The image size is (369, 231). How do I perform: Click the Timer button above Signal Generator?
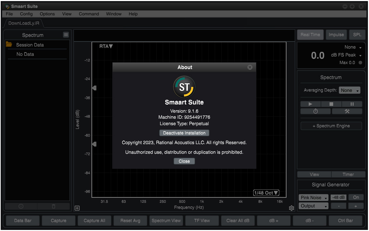[x=348, y=175]
